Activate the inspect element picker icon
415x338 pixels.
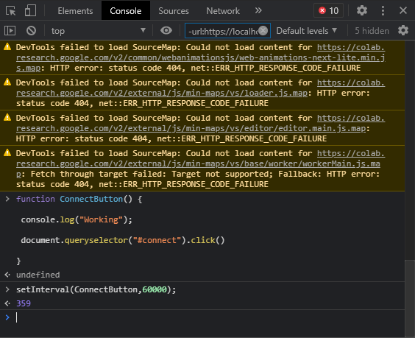coord(10,11)
